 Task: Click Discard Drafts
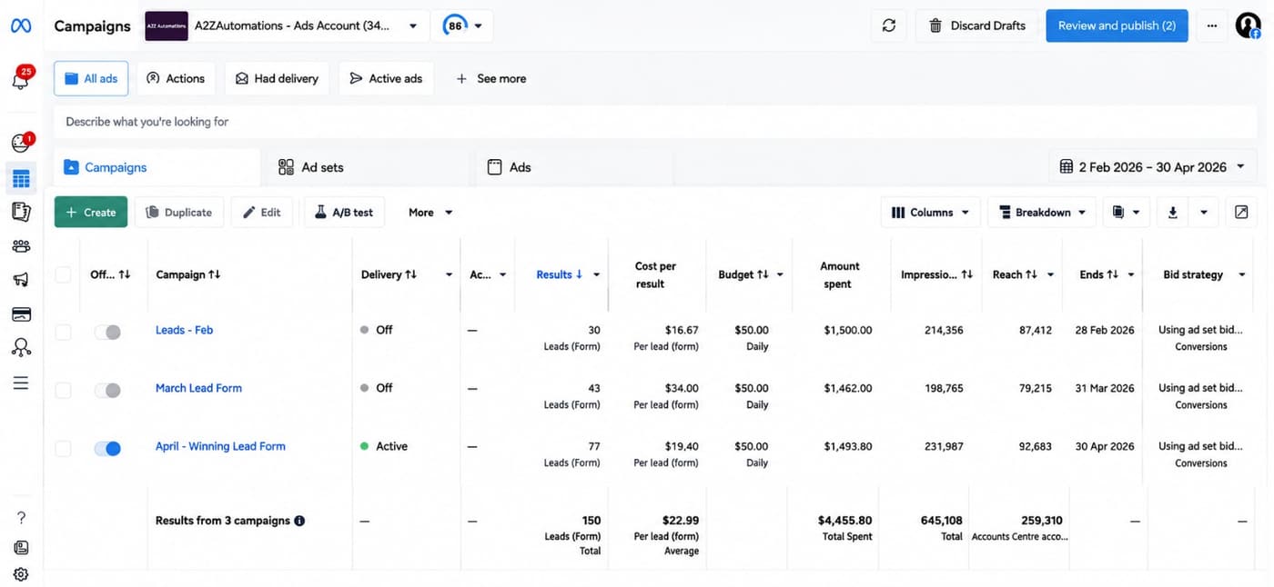[977, 25]
